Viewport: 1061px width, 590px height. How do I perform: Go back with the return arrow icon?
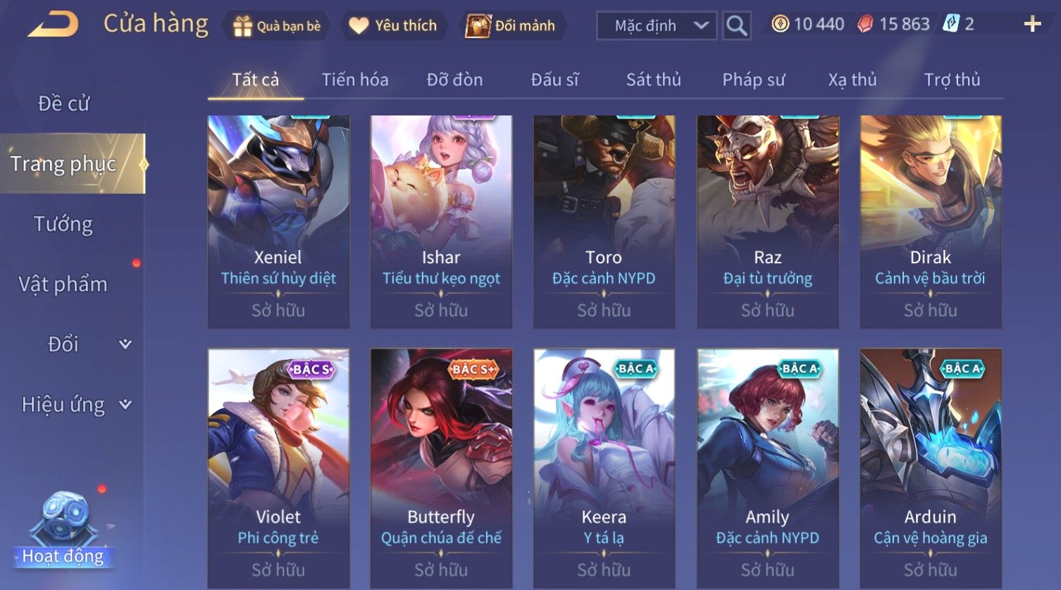click(53, 25)
